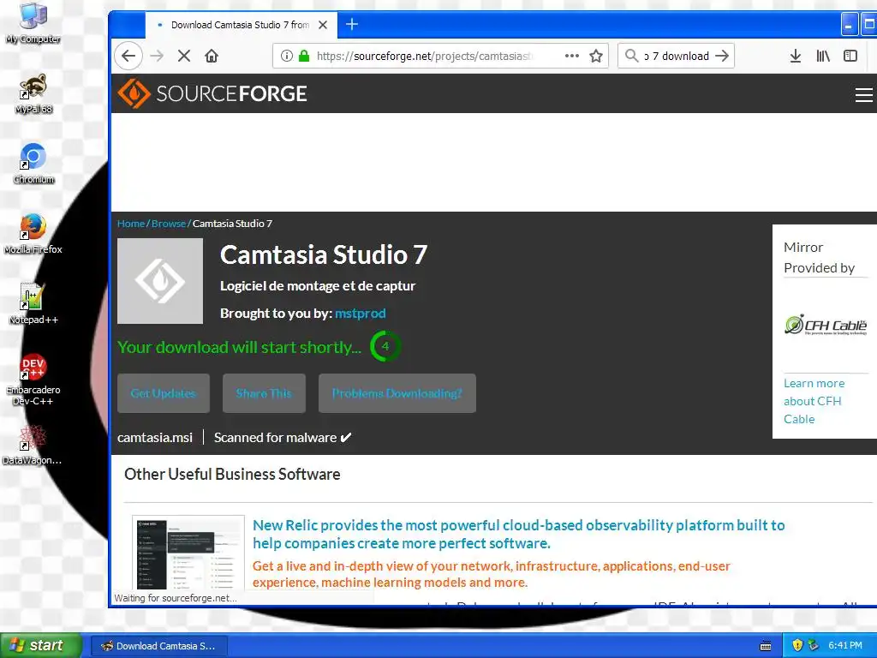The image size is (877, 658).
Task: Click the green padlock security icon
Action: [304, 56]
